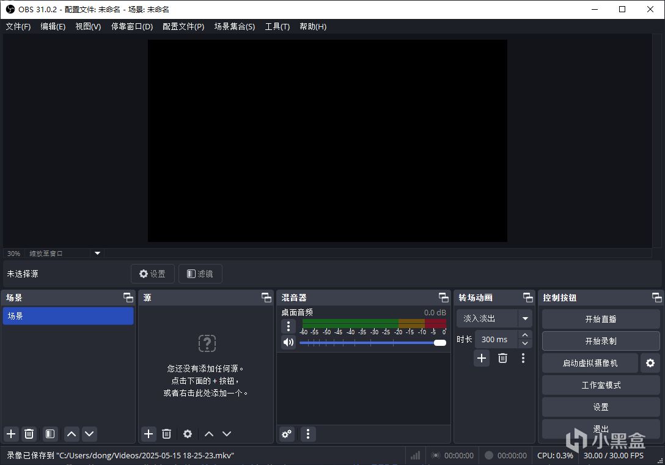Add a new source with the plus icon
The image size is (665, 465).
149,434
